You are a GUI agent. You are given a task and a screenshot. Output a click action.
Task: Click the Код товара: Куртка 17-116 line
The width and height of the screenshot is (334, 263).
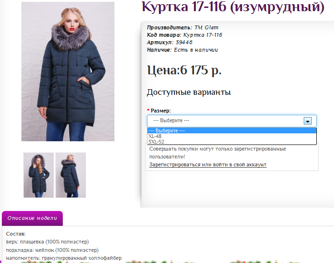185,35
